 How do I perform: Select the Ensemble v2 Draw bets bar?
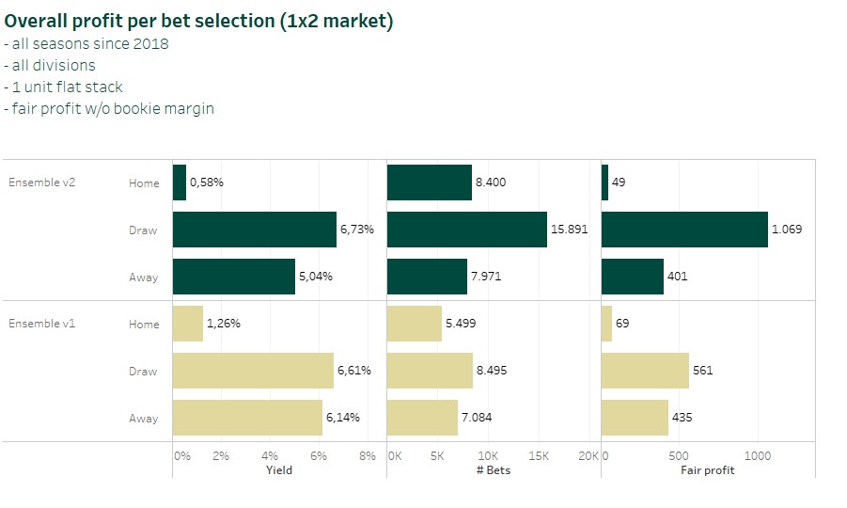tap(466, 230)
